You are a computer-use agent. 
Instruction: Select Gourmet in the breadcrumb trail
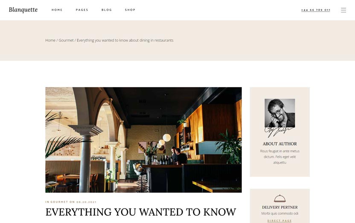click(x=66, y=40)
